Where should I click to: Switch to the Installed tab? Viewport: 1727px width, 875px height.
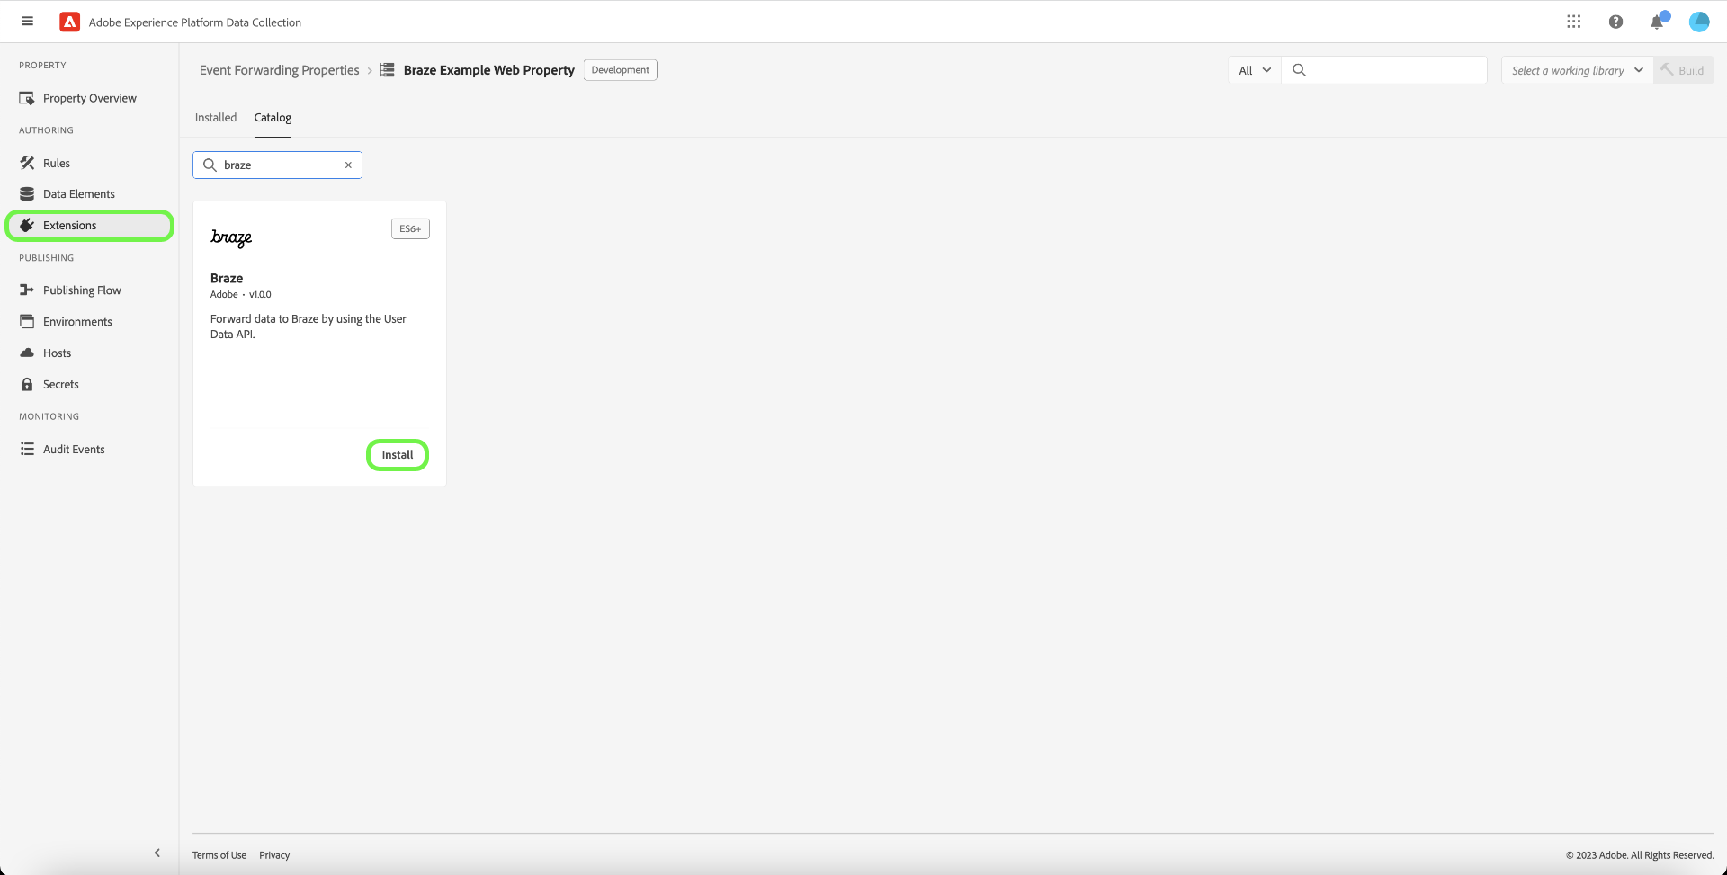click(x=216, y=118)
